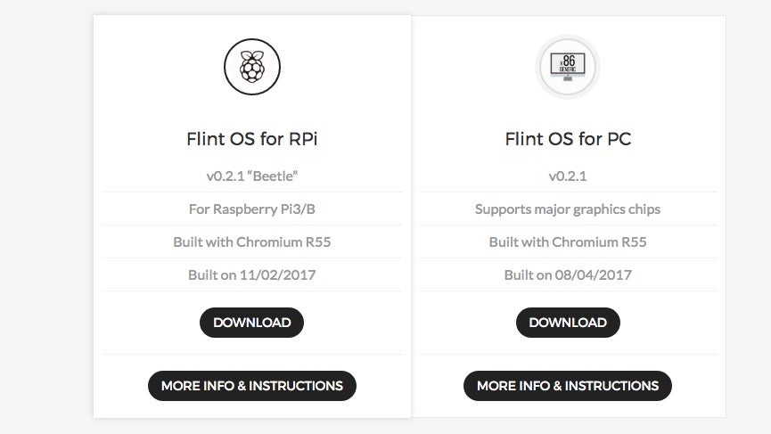Click the Raspberry Pi logo icon
The height and width of the screenshot is (434, 771).
252,67
